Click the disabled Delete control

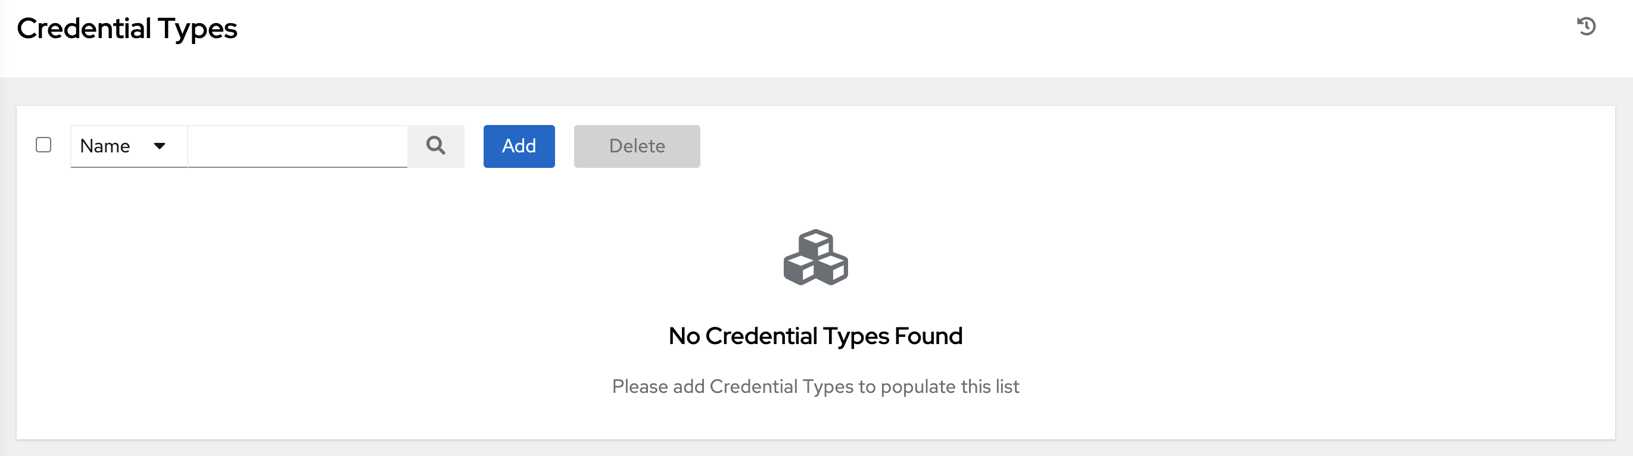pos(637,146)
